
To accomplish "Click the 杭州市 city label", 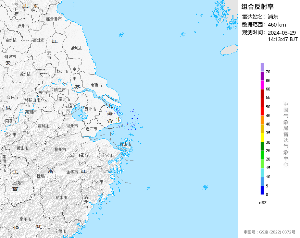I will tap(60, 149).
